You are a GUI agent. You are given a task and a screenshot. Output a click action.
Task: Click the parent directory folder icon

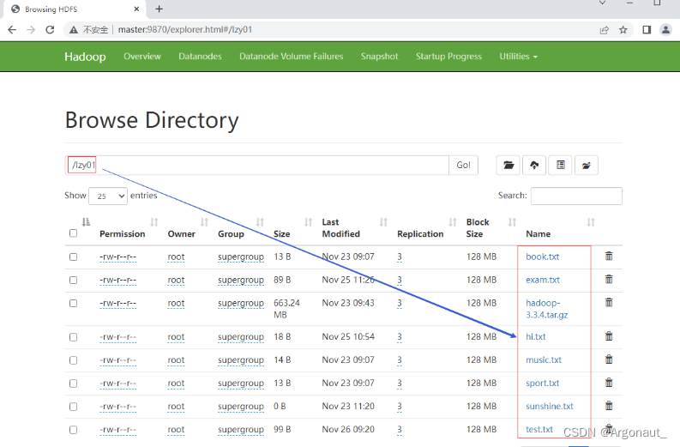point(509,166)
